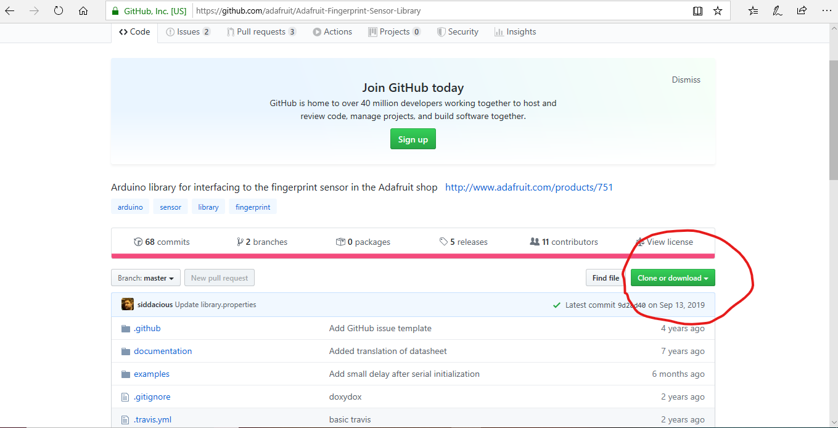Select the library topic tag
The image size is (838, 428).
click(208, 207)
